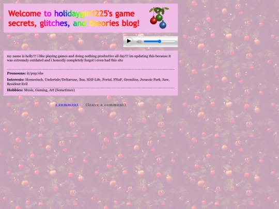279x209 pixels.
Task: Play the audio in the music player
Action: click(129, 41)
